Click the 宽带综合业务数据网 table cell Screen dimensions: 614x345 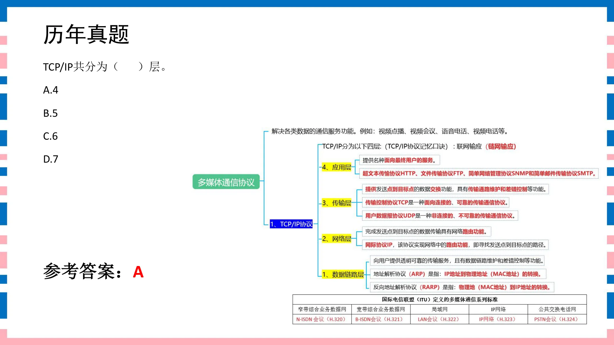pos(381,309)
